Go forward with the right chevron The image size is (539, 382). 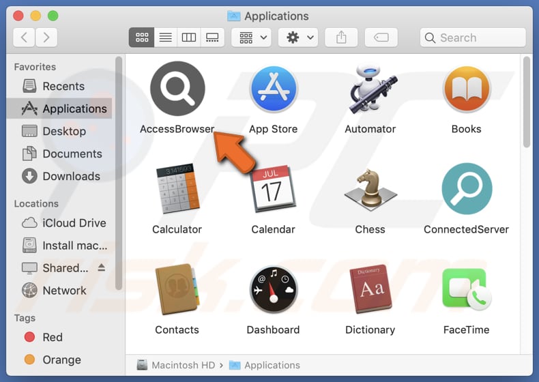pos(46,37)
